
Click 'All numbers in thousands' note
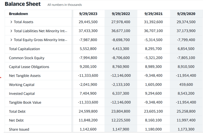tap(65, 5)
